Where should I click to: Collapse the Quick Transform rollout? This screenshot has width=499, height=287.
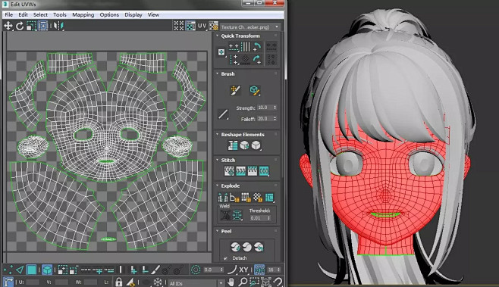click(217, 36)
